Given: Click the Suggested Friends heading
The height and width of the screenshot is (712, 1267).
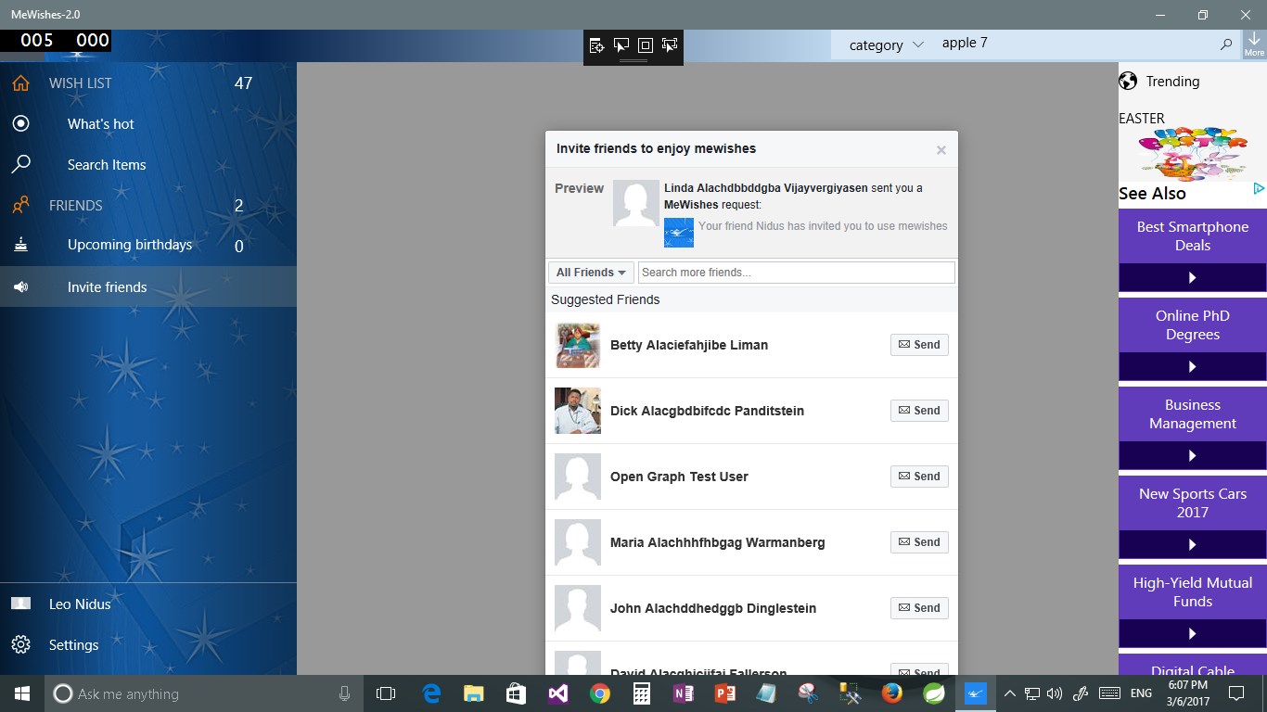Looking at the screenshot, I should (x=606, y=299).
